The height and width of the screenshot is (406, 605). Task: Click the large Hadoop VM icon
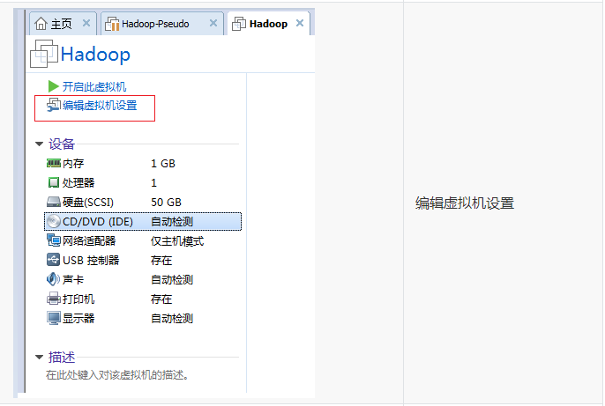[x=44, y=54]
